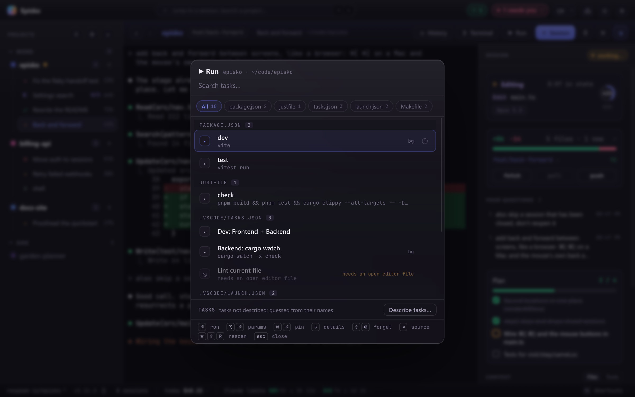Filter tasks by justfile

point(290,106)
